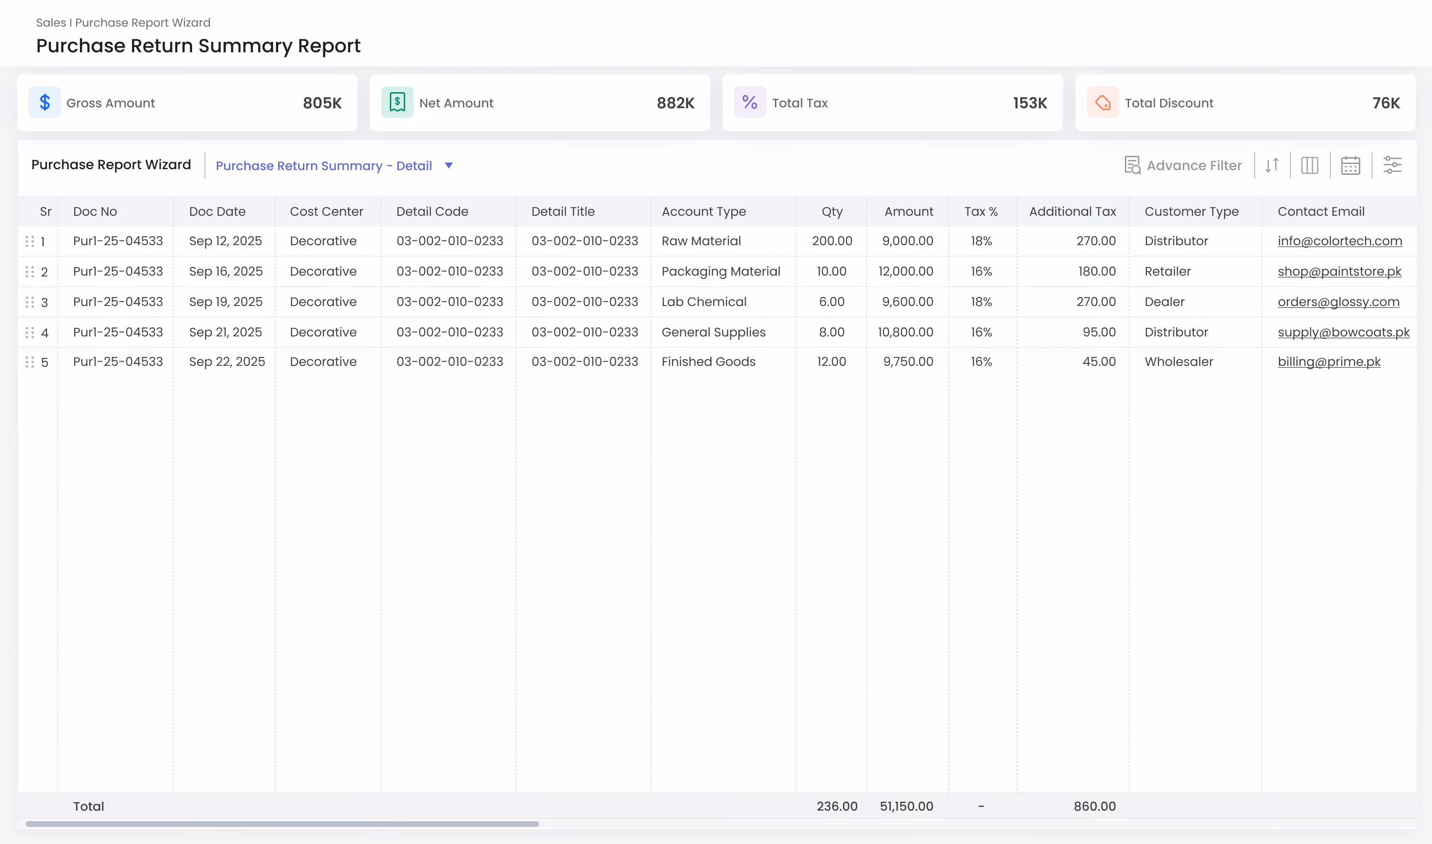This screenshot has height=844, width=1432.
Task: Click the Wholesaler customer type cell
Action: click(x=1179, y=362)
